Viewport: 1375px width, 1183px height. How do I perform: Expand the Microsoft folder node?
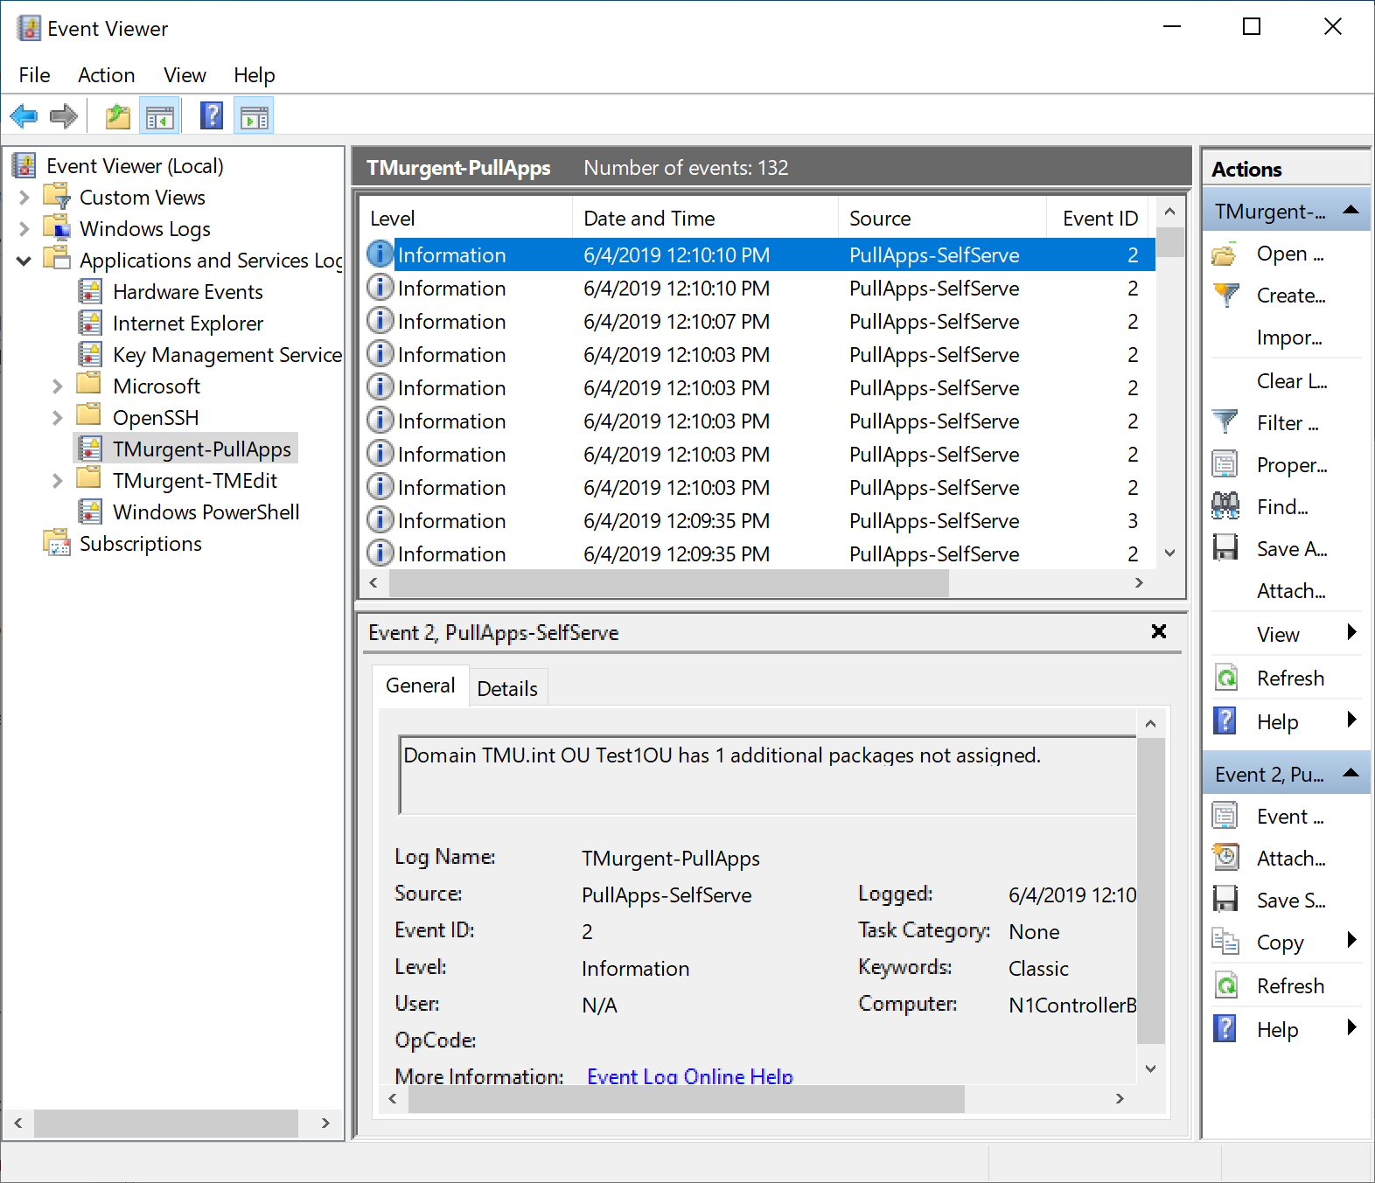tap(58, 386)
